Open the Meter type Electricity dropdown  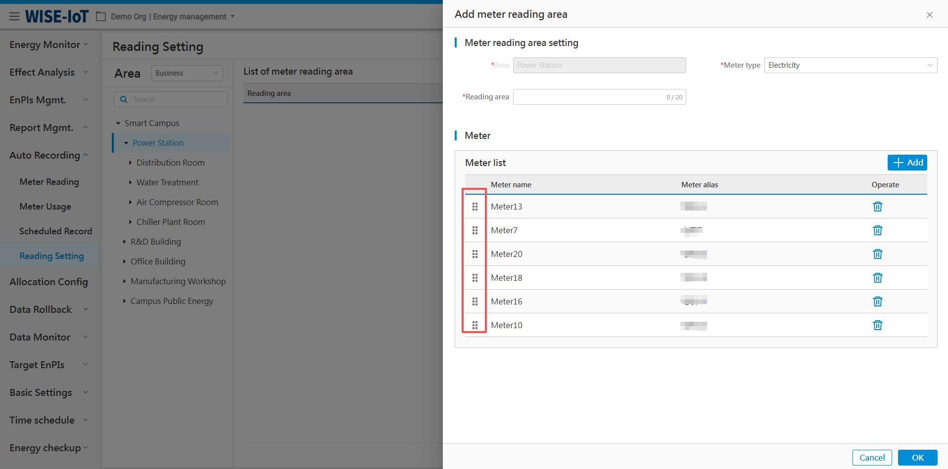(x=850, y=65)
